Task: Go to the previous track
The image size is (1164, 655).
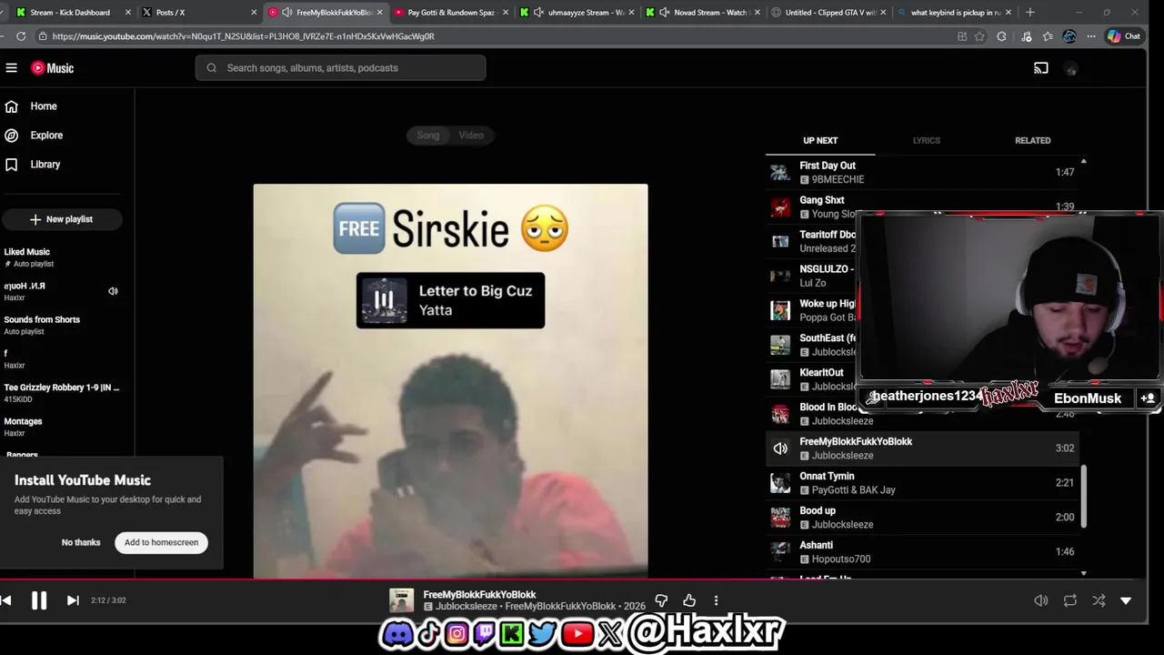Action: click(5, 600)
